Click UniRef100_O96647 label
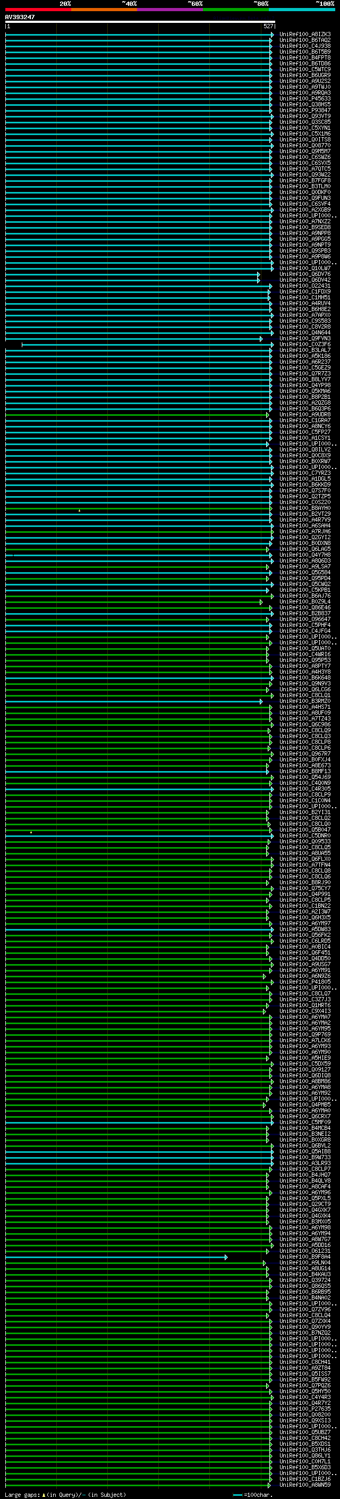 click(x=305, y=619)
